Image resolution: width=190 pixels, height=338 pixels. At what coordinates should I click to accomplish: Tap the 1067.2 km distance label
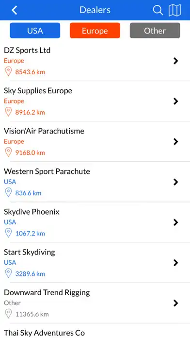30,234
